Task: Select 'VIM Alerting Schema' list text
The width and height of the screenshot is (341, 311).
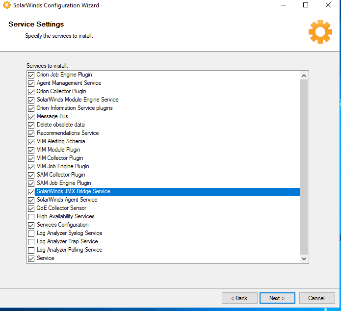Action: (61, 141)
